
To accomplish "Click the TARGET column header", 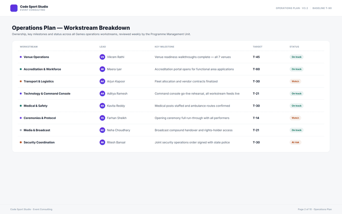I will tap(257, 47).
